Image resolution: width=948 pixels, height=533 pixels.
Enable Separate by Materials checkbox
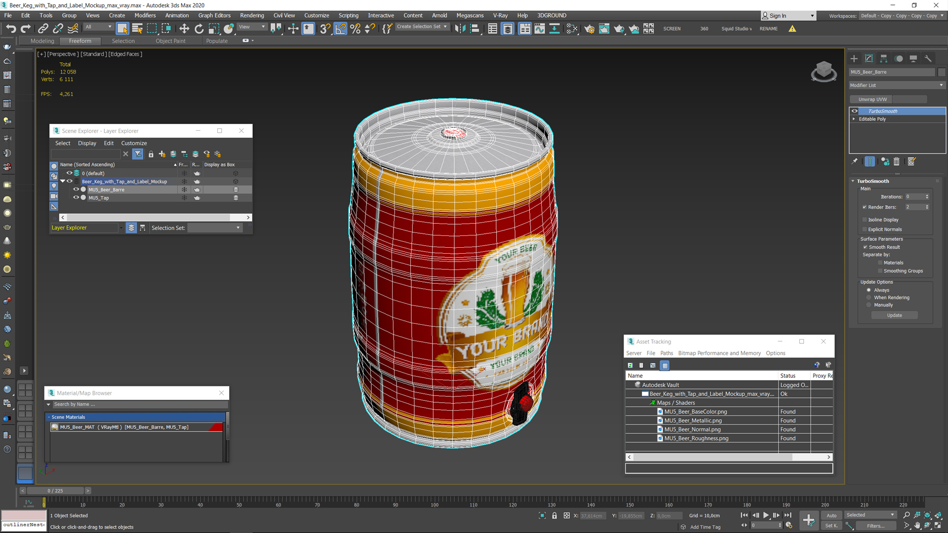pos(880,263)
